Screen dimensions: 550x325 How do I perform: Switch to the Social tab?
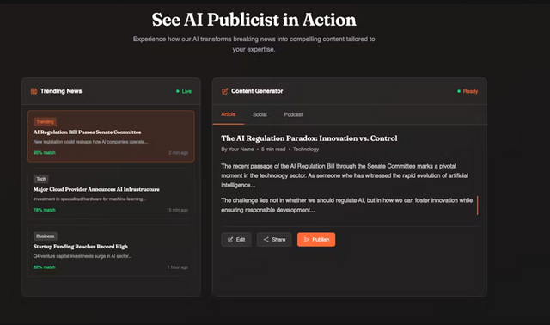(x=260, y=114)
